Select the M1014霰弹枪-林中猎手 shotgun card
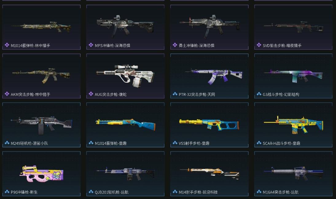 pos(41,27)
